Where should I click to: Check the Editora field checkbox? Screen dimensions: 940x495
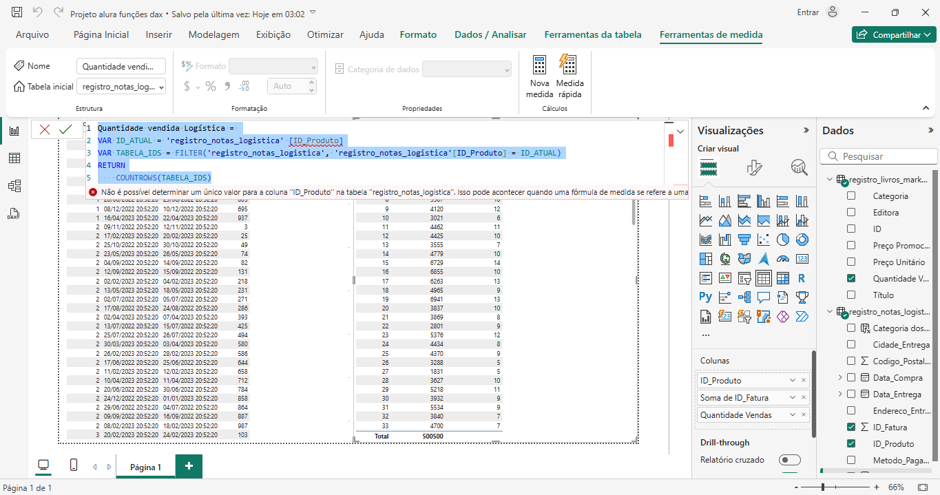click(x=851, y=213)
